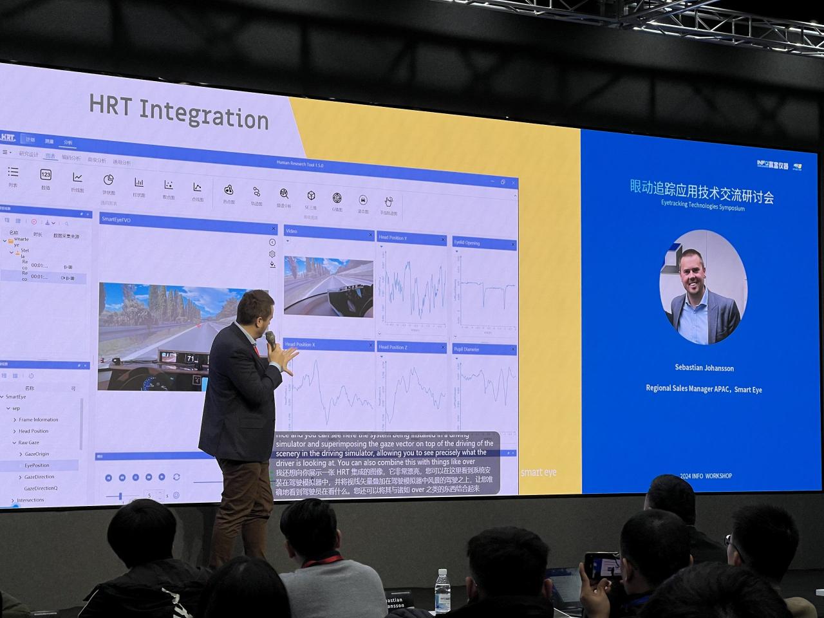Open the 图表 sub-tab
Image resolution: width=824 pixels, height=618 pixels.
(x=50, y=156)
